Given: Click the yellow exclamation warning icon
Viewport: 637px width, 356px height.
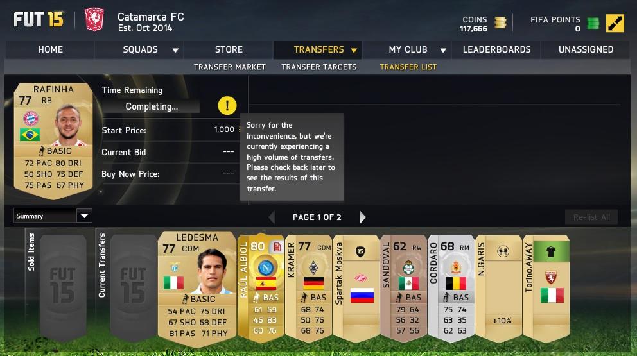Looking at the screenshot, I should [227, 106].
